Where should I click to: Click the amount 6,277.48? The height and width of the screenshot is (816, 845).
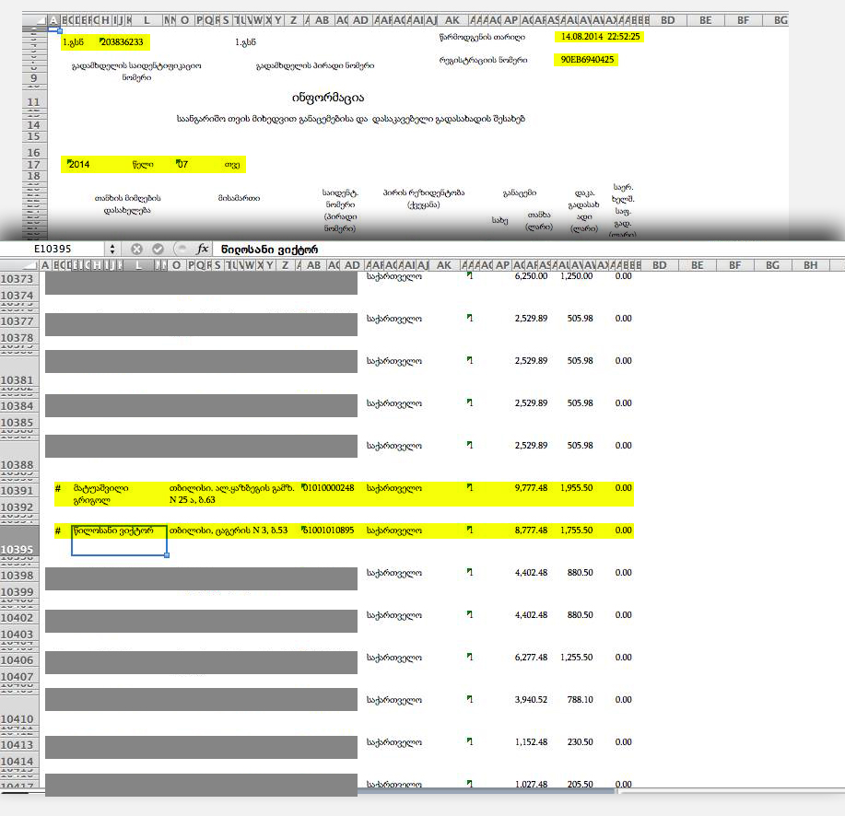[x=531, y=658]
